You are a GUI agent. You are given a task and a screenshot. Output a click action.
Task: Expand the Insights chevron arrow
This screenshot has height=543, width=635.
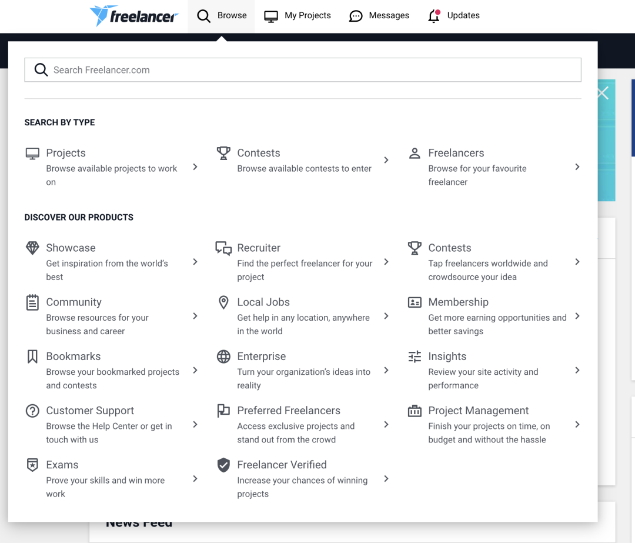(x=577, y=371)
